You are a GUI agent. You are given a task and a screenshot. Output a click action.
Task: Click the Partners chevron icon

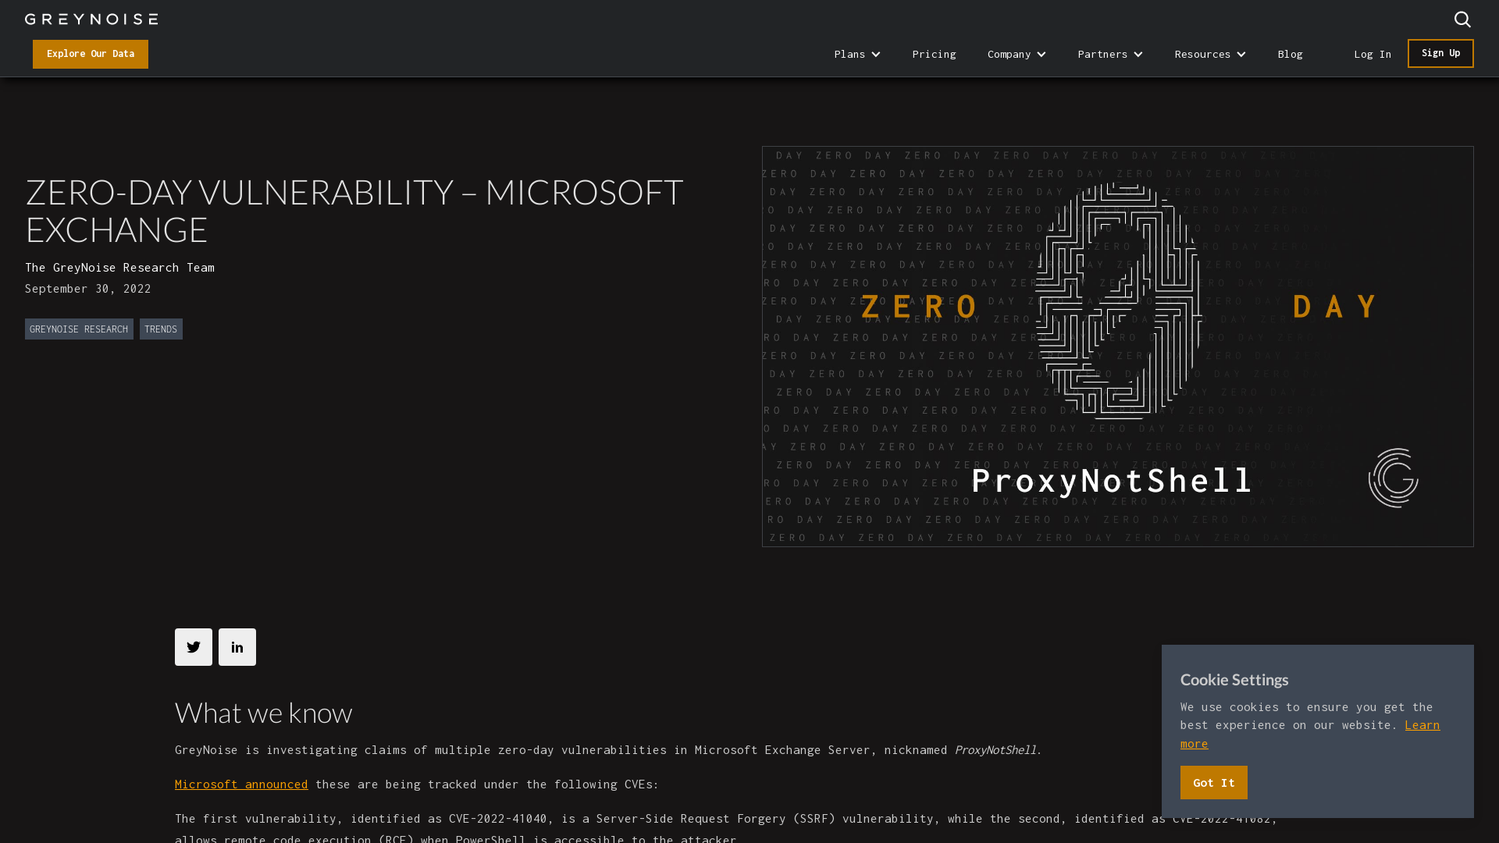point(1138,54)
